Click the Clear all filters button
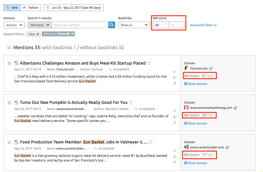 (33, 34)
